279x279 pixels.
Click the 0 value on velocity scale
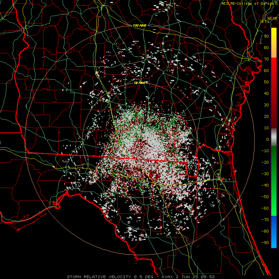click(268, 139)
